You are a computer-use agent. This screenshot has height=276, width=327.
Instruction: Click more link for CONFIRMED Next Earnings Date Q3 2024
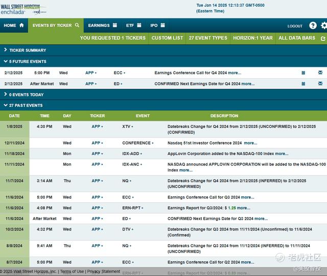[x=261, y=219]
